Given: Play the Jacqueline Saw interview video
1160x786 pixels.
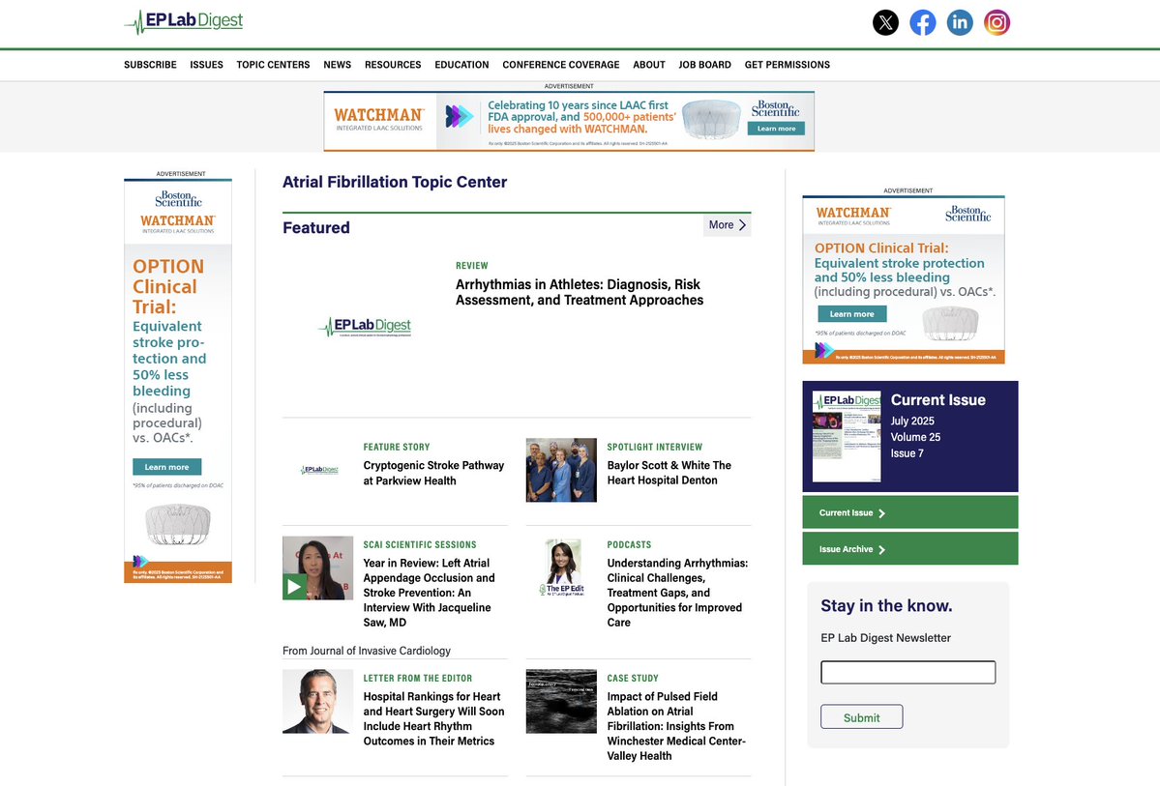Looking at the screenshot, I should click(x=294, y=586).
